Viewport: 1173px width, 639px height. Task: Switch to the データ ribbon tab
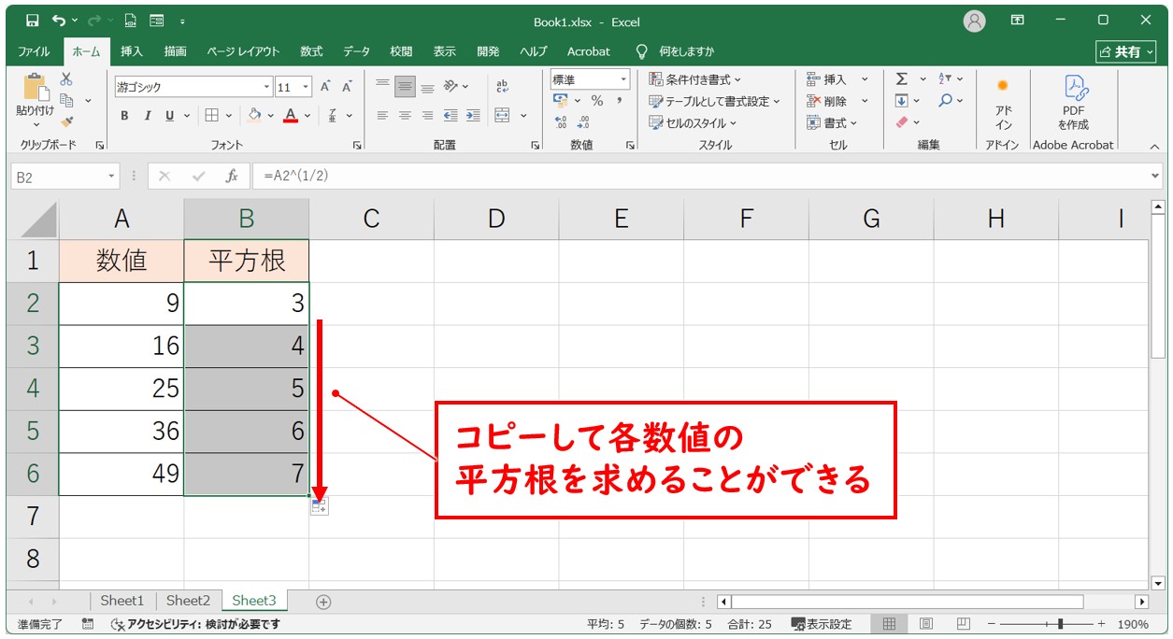point(355,51)
